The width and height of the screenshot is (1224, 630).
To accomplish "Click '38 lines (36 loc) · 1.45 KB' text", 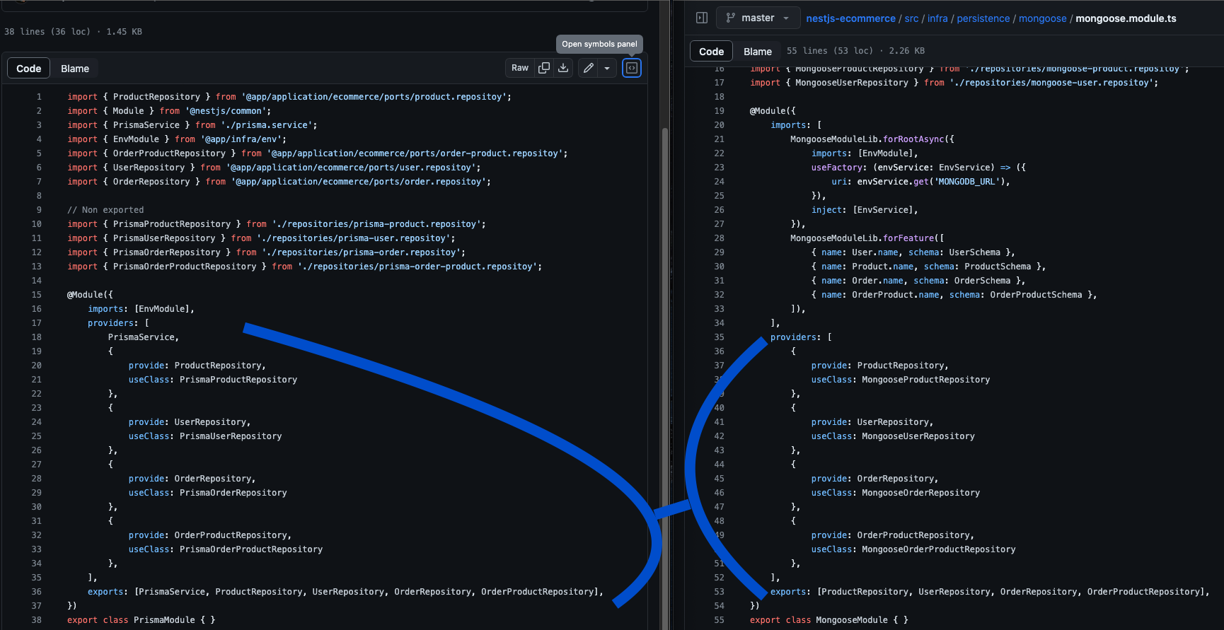I will (73, 32).
